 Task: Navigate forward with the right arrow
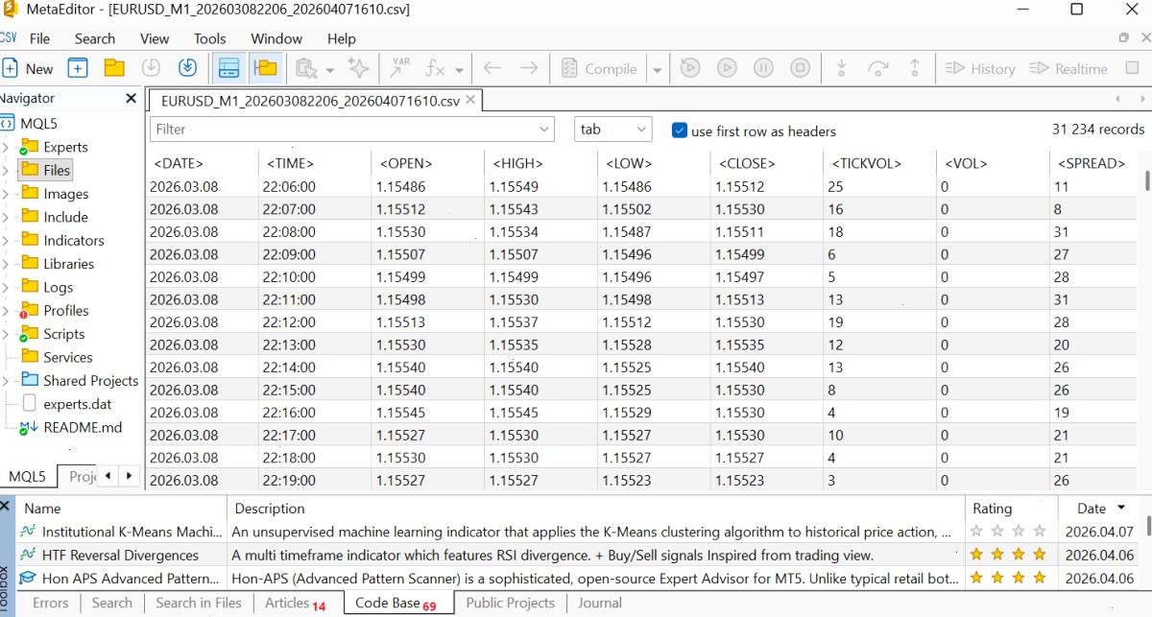point(528,68)
